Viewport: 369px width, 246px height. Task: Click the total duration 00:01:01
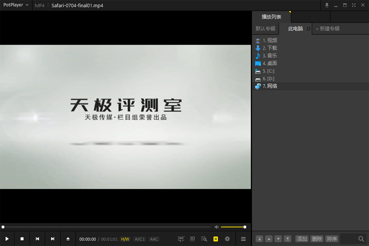[109, 239]
